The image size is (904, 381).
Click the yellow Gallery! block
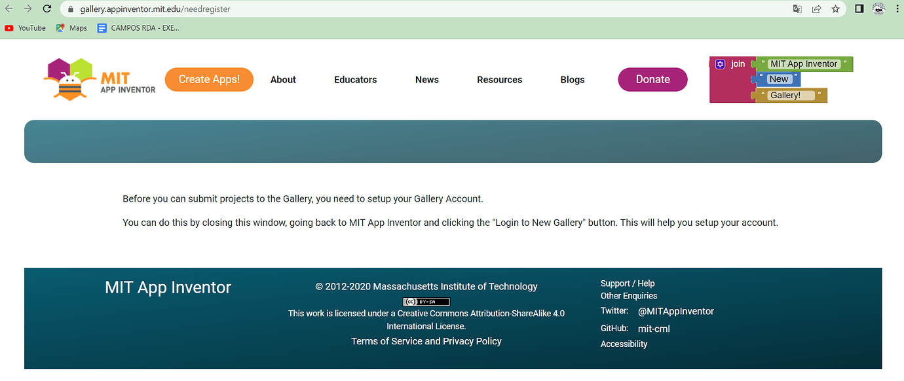[x=791, y=96]
